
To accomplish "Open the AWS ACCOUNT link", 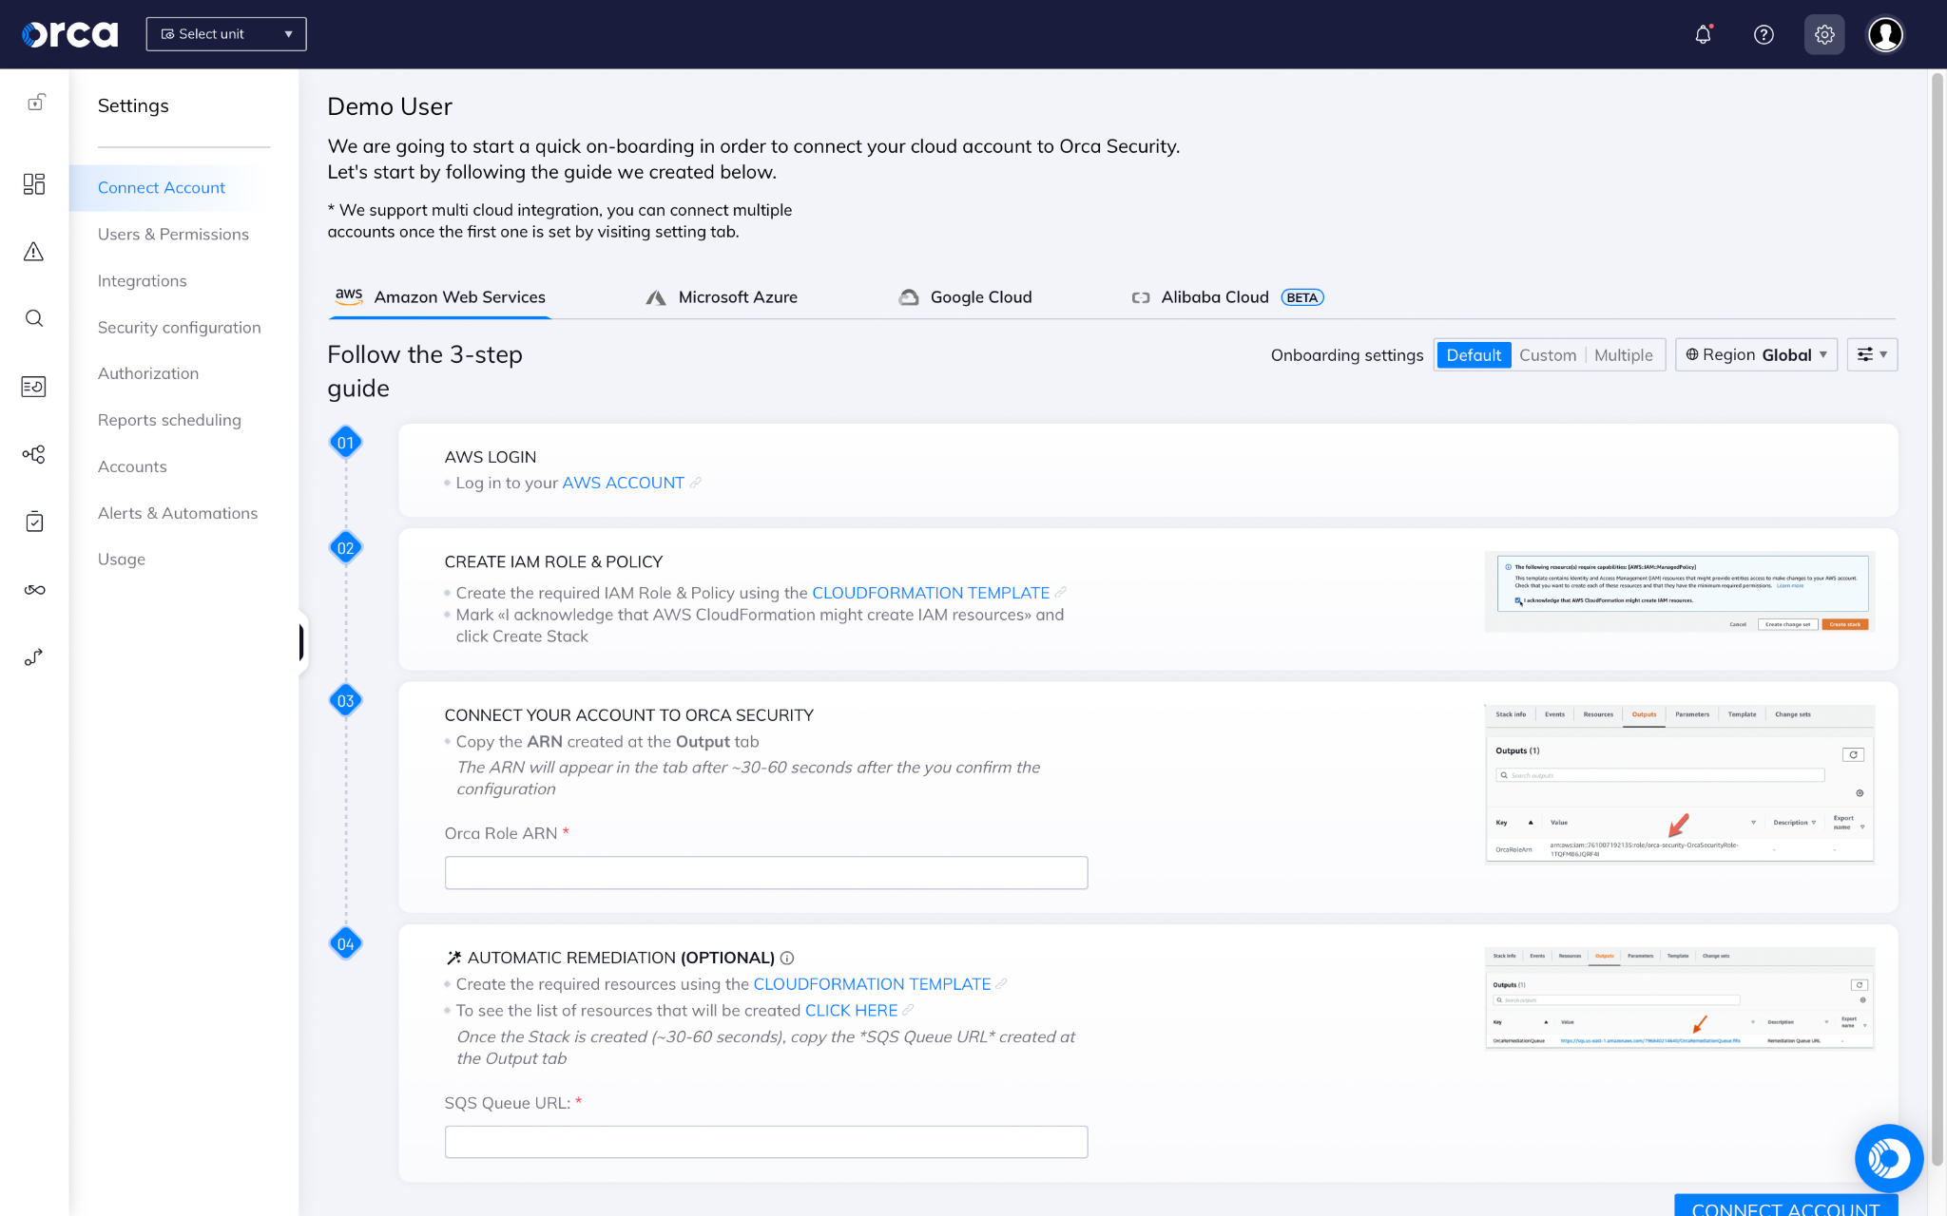I will click(623, 483).
